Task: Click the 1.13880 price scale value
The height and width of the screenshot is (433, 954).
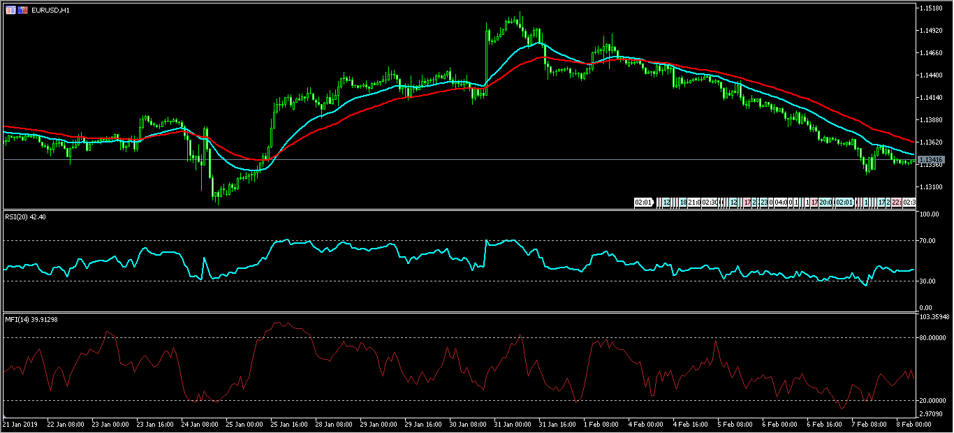Action: click(x=931, y=120)
